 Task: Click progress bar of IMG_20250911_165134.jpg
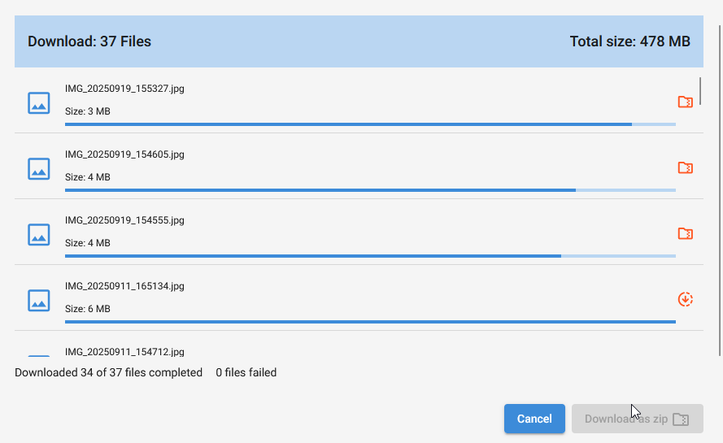(370, 322)
